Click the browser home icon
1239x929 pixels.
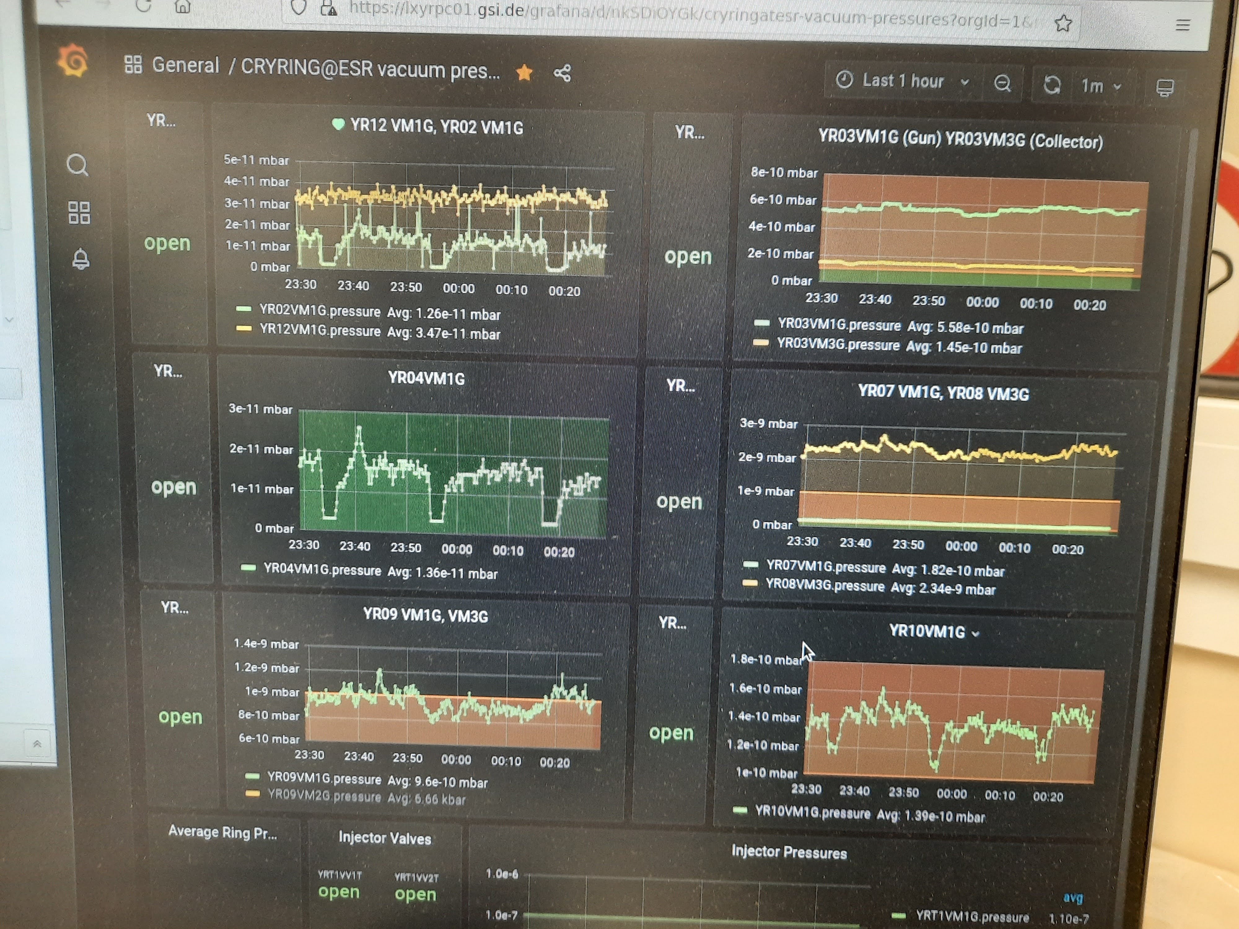[x=183, y=6]
